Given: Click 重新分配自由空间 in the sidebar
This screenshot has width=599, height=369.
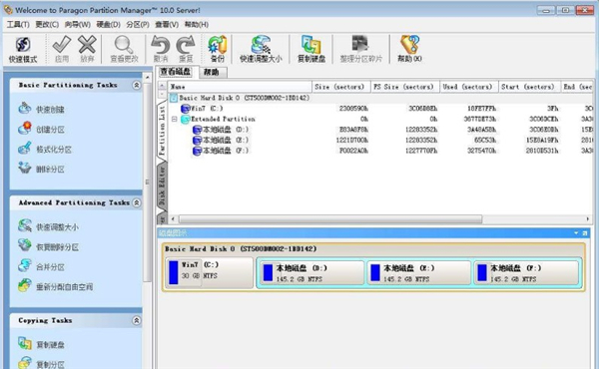Looking at the screenshot, I should [x=55, y=286].
